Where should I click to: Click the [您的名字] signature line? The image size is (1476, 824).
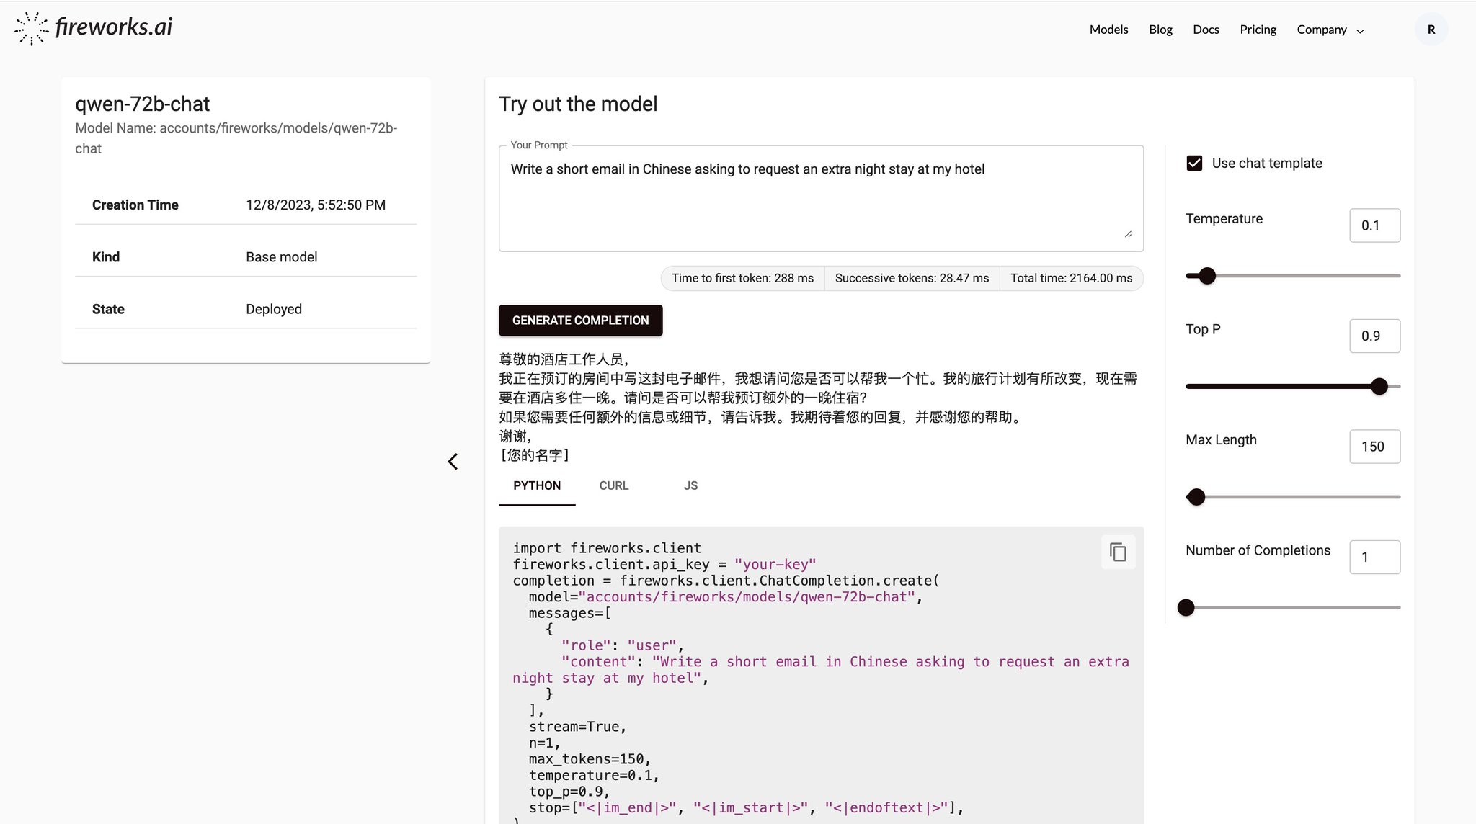point(535,455)
